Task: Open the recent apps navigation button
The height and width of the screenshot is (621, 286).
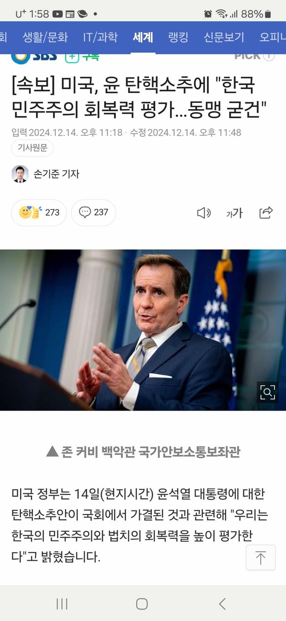Action: [x=62, y=604]
